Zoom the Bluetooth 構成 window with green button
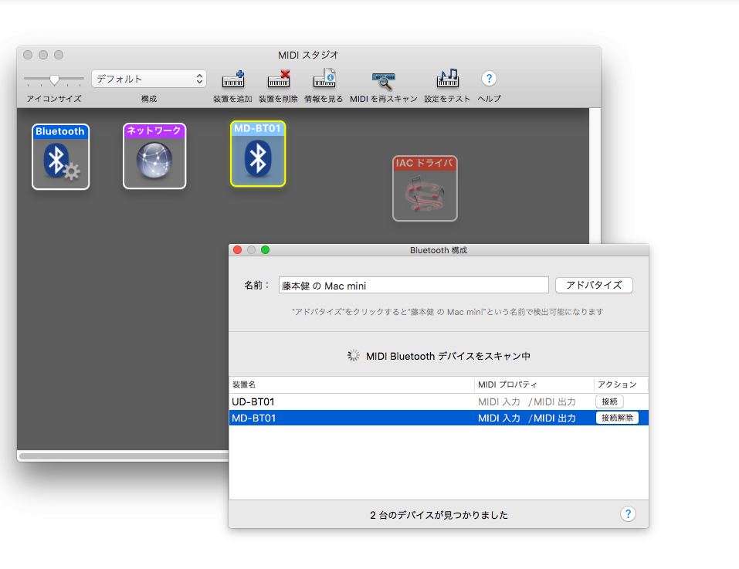The height and width of the screenshot is (569, 739). [266, 249]
